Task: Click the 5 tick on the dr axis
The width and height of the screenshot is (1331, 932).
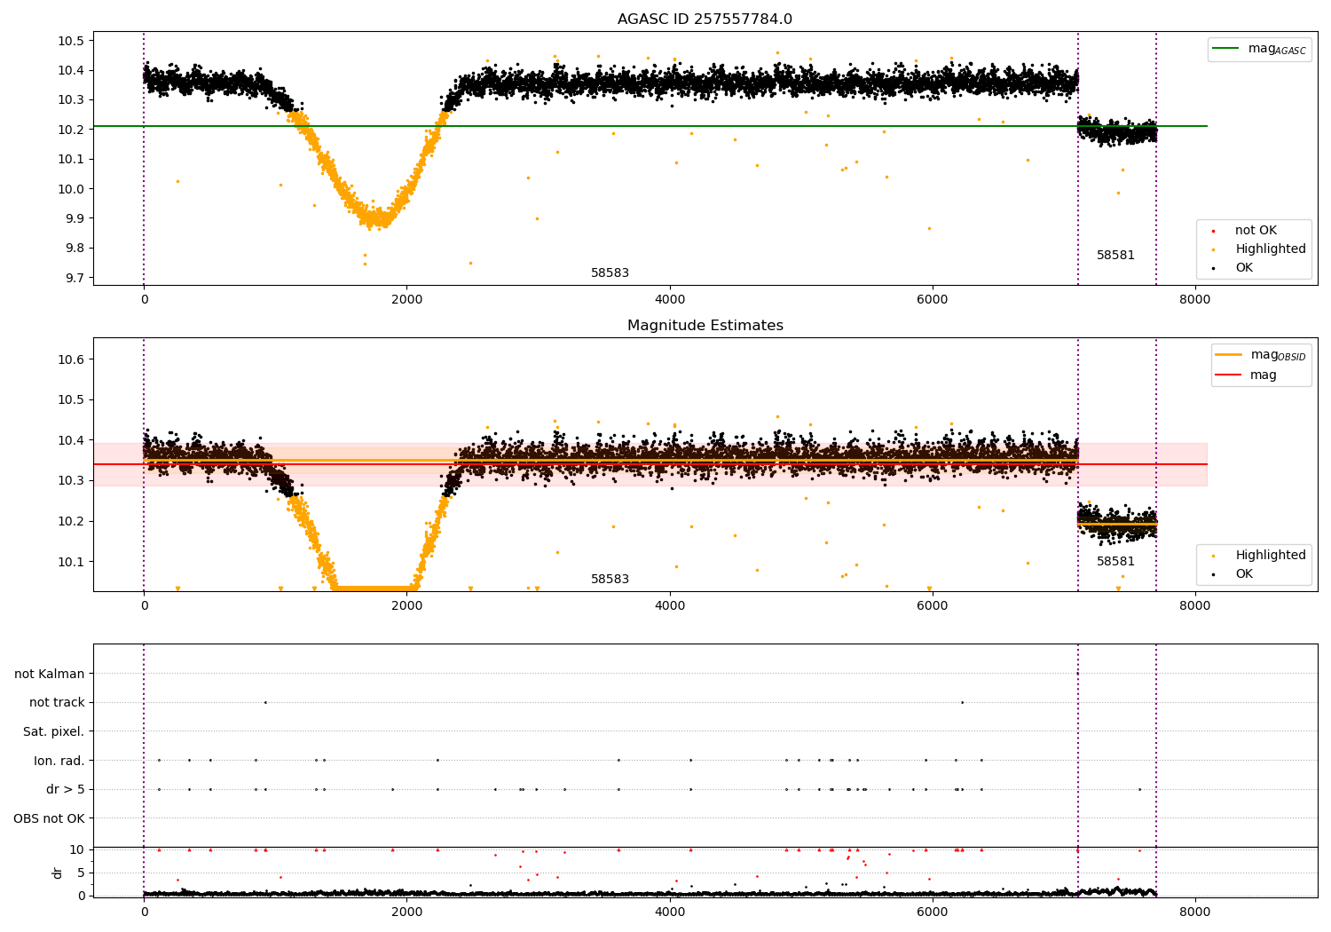Action: tap(81, 873)
